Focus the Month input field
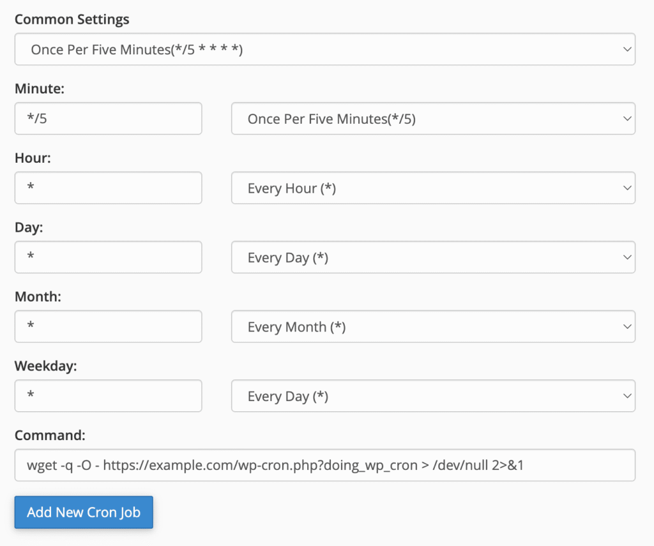This screenshot has width=654, height=546. pyautogui.click(x=108, y=326)
